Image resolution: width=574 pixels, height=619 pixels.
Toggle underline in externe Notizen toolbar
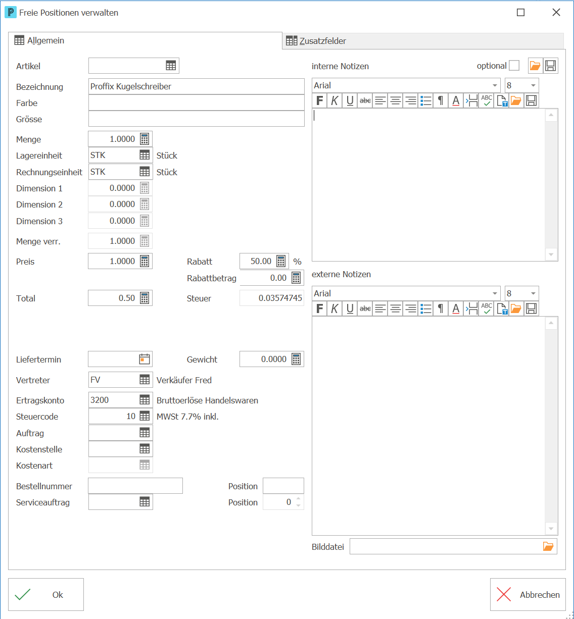click(x=350, y=308)
